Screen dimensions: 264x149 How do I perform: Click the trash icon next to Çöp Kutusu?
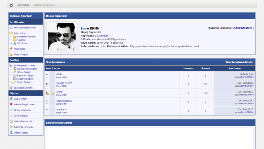[15, 43]
